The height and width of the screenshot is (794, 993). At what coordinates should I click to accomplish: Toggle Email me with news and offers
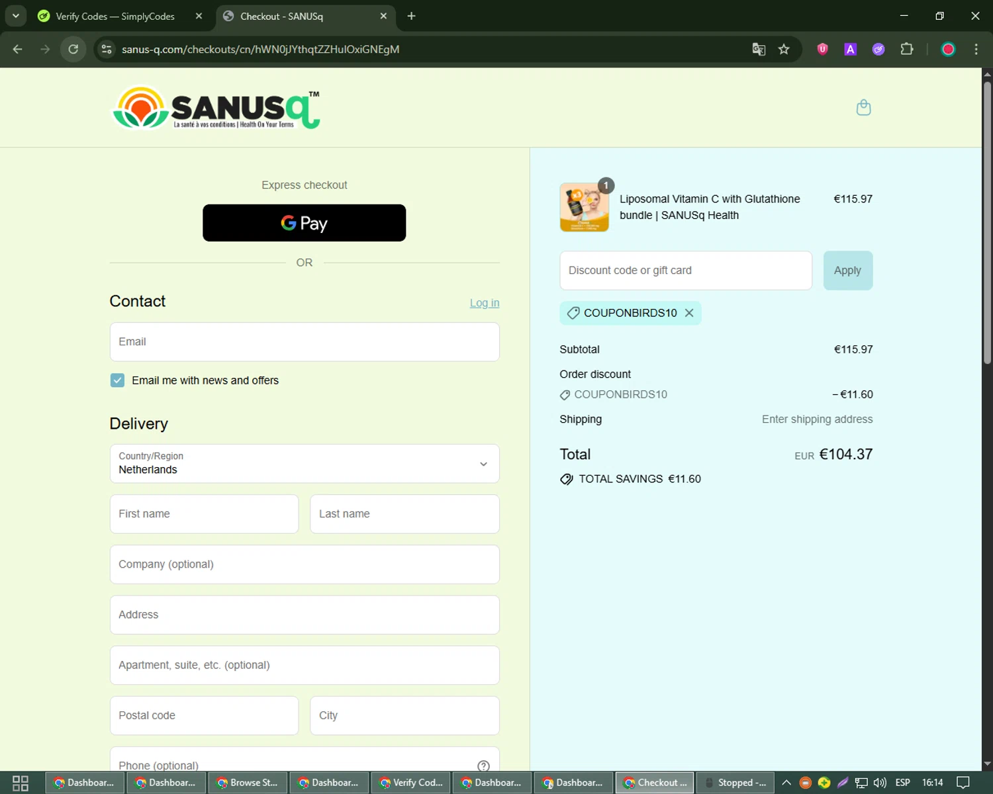[117, 380]
